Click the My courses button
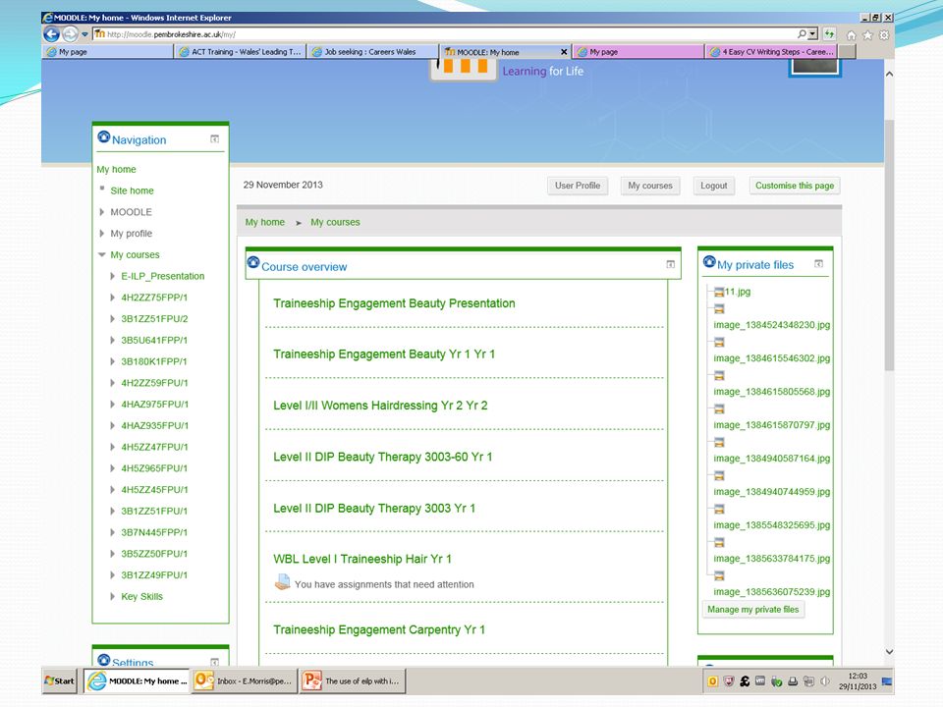The width and height of the screenshot is (943, 707). pyautogui.click(x=650, y=186)
